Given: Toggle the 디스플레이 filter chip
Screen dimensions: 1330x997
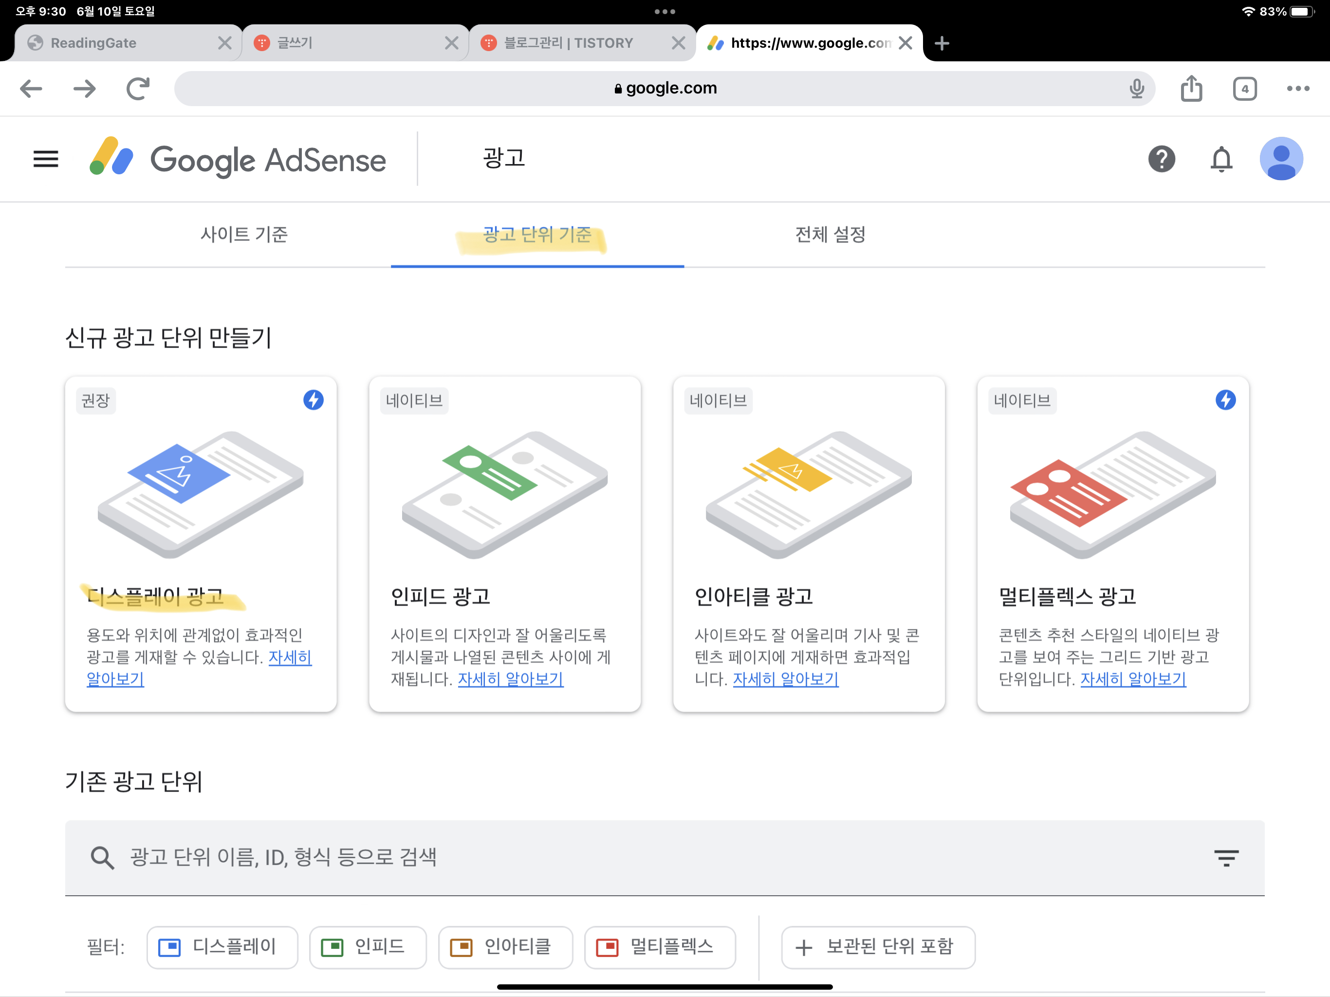Looking at the screenshot, I should (x=222, y=947).
